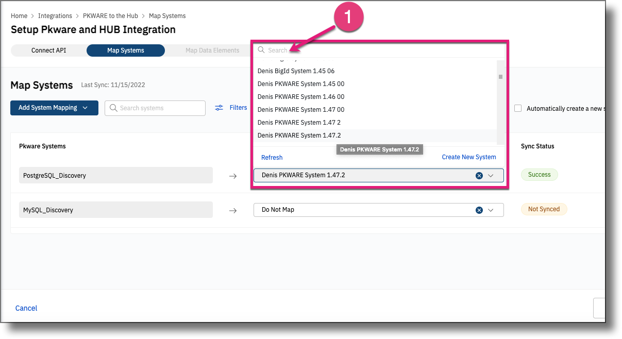
Task: Open Create New System
Action: tap(468, 157)
